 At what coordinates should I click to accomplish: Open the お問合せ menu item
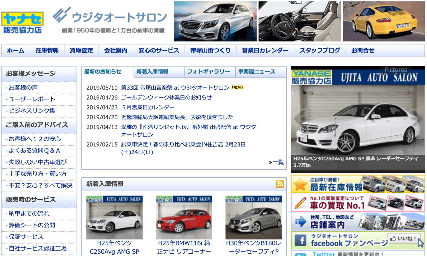pos(362,51)
